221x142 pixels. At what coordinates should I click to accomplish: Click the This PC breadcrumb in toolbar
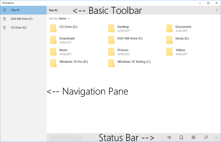tap(53, 10)
